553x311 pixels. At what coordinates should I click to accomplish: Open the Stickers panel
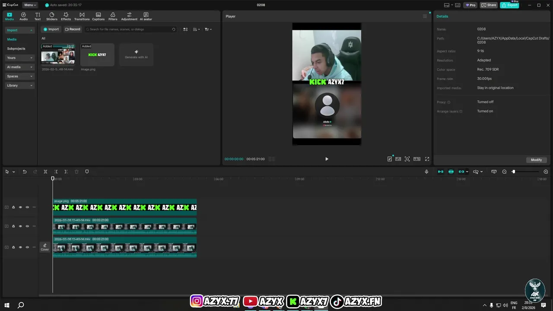point(52,16)
